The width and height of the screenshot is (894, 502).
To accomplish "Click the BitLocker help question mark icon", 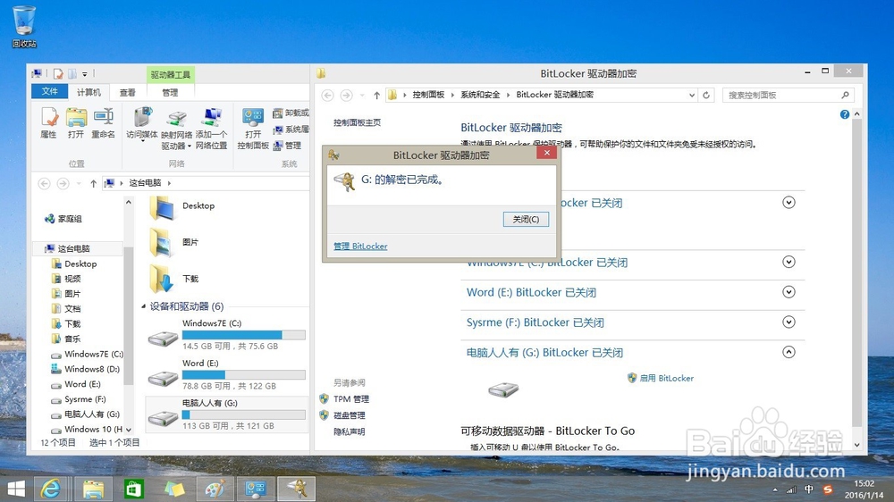I will coord(845,114).
